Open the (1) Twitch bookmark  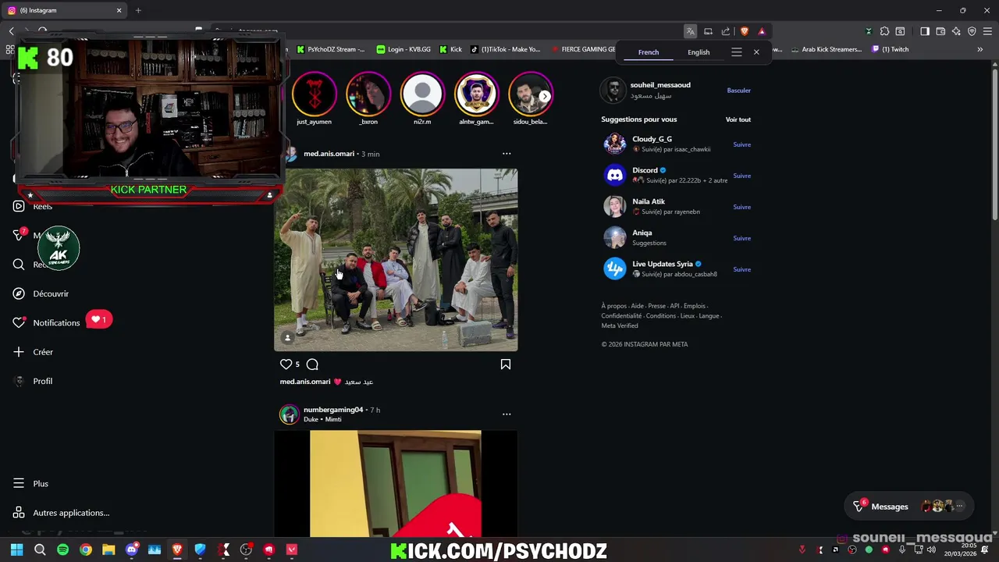pos(891,49)
